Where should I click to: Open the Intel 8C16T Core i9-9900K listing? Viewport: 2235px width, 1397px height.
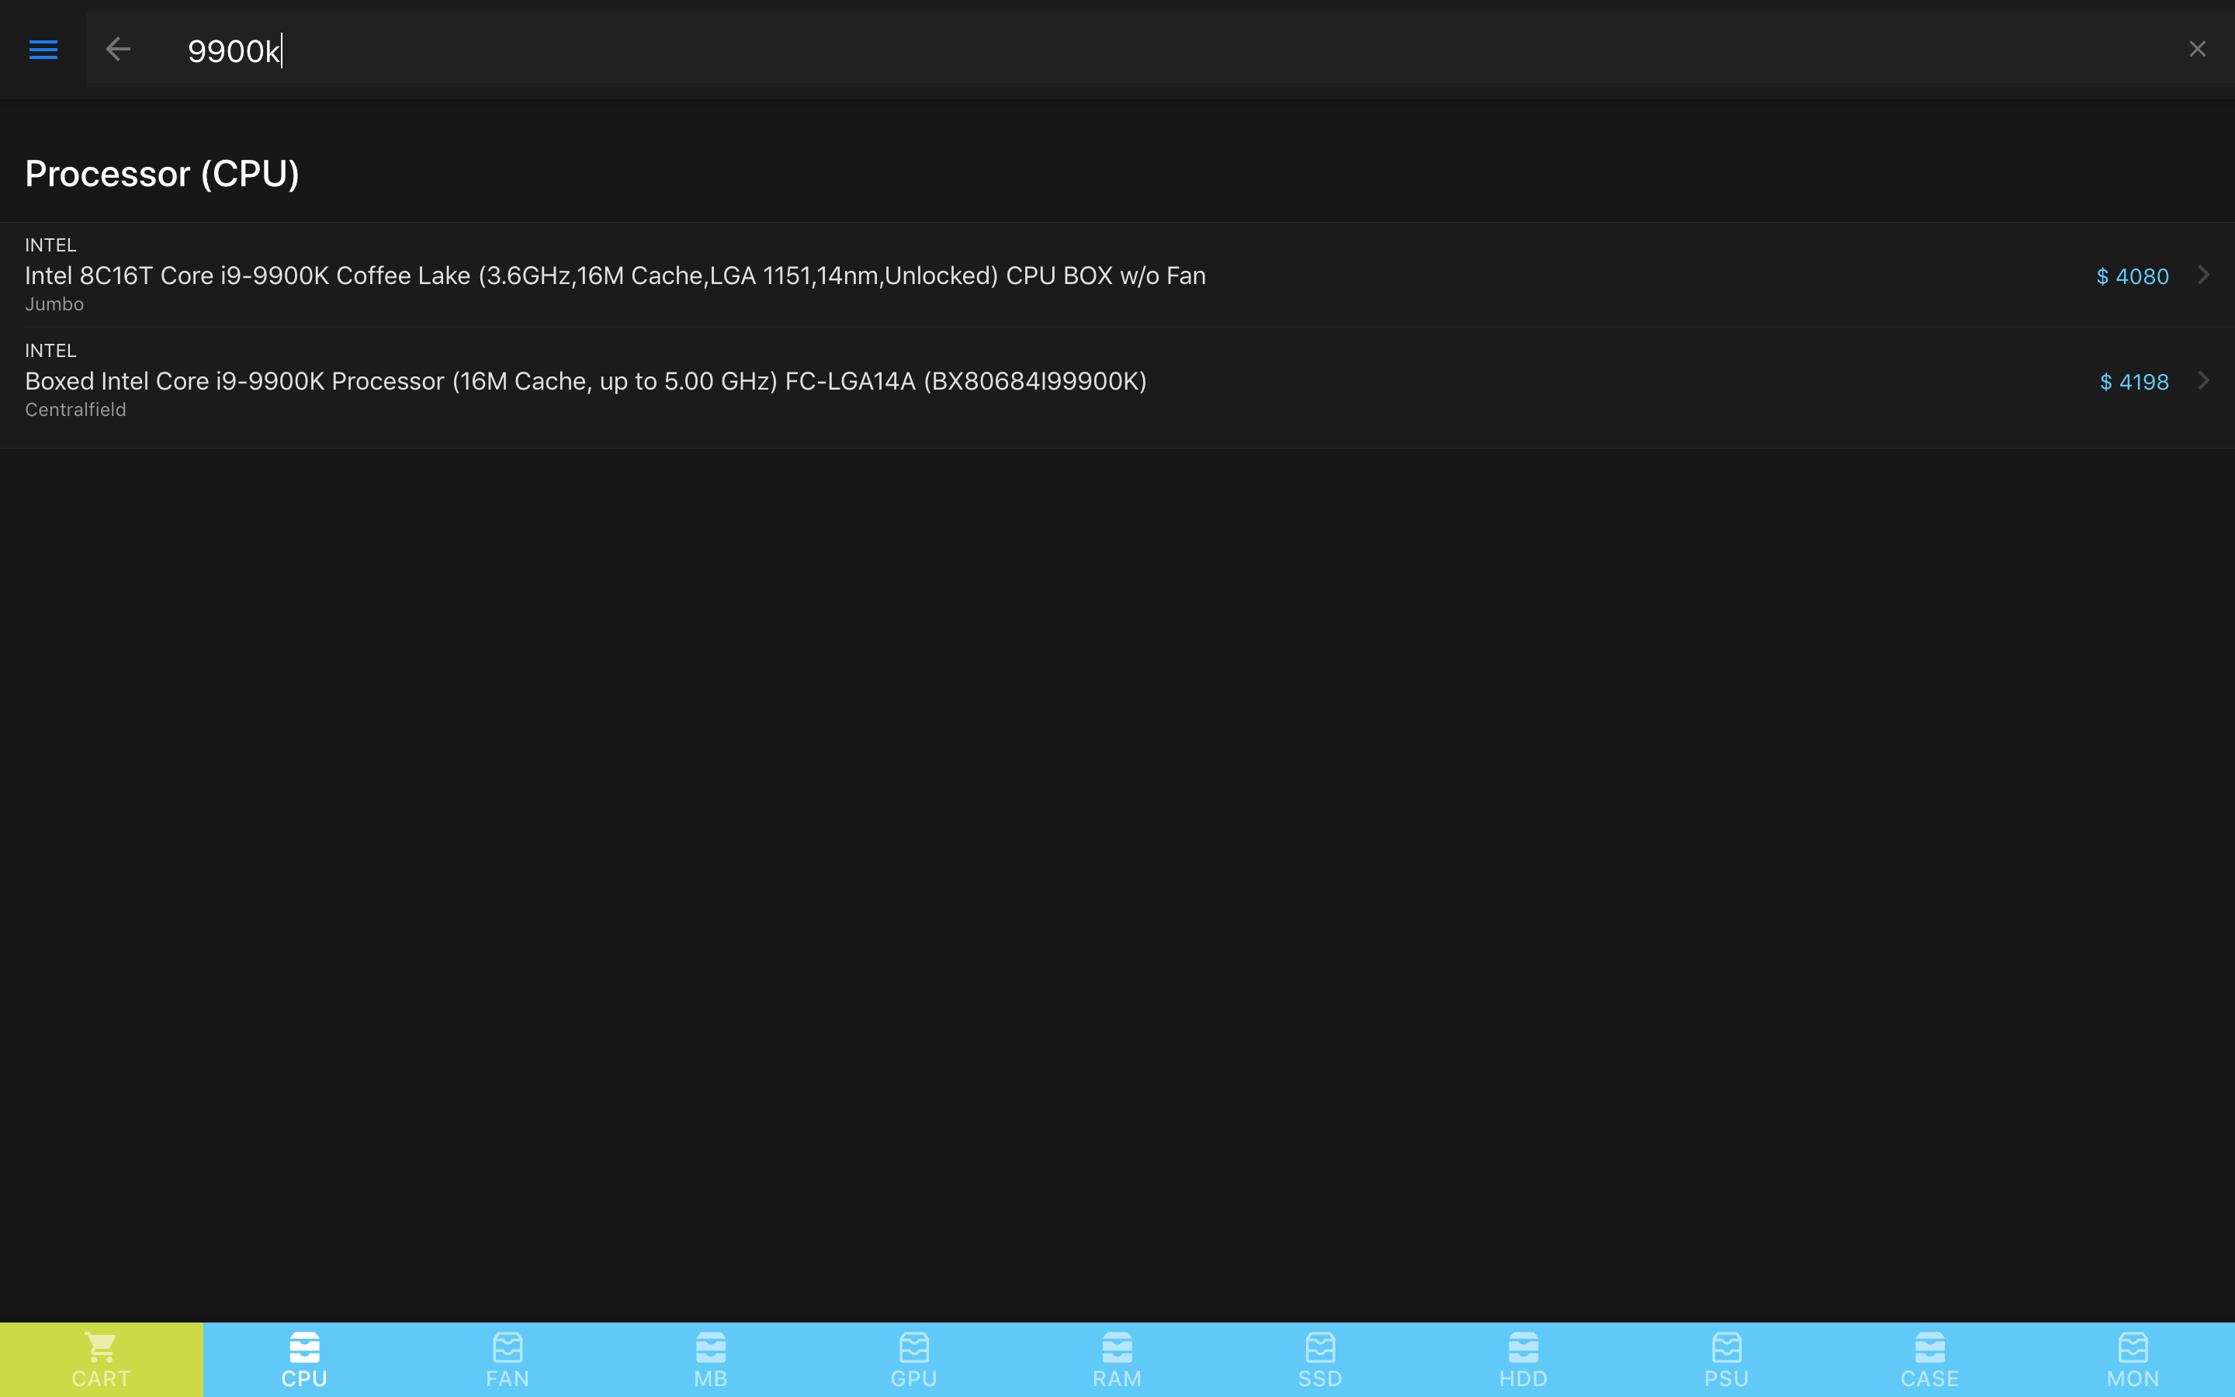[x=1117, y=276]
